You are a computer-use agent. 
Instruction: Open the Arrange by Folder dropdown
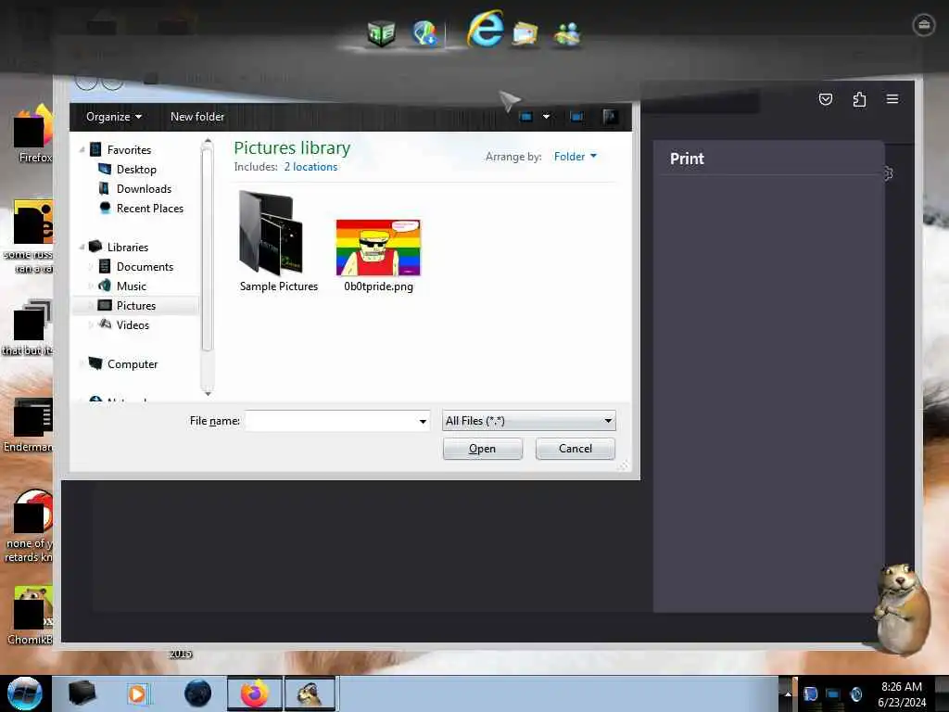coord(575,156)
